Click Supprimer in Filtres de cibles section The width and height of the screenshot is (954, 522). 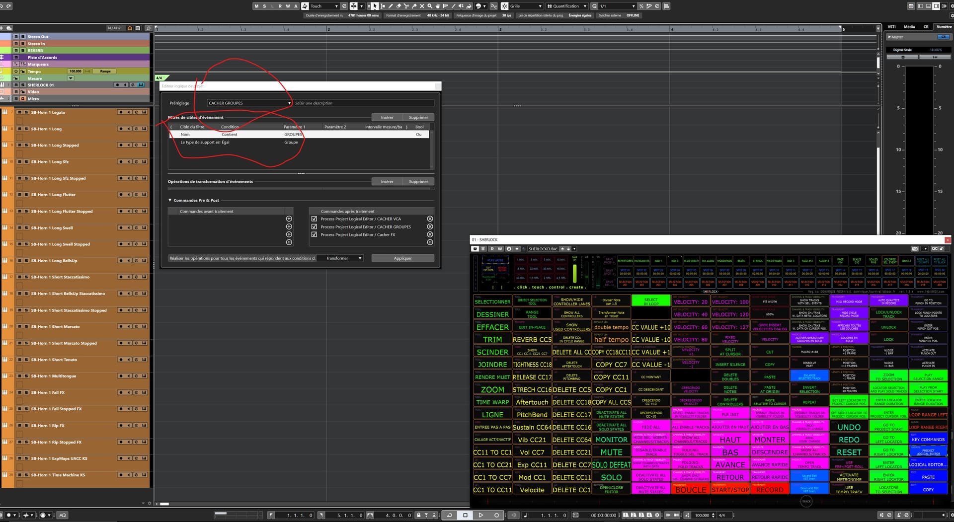pyautogui.click(x=418, y=117)
